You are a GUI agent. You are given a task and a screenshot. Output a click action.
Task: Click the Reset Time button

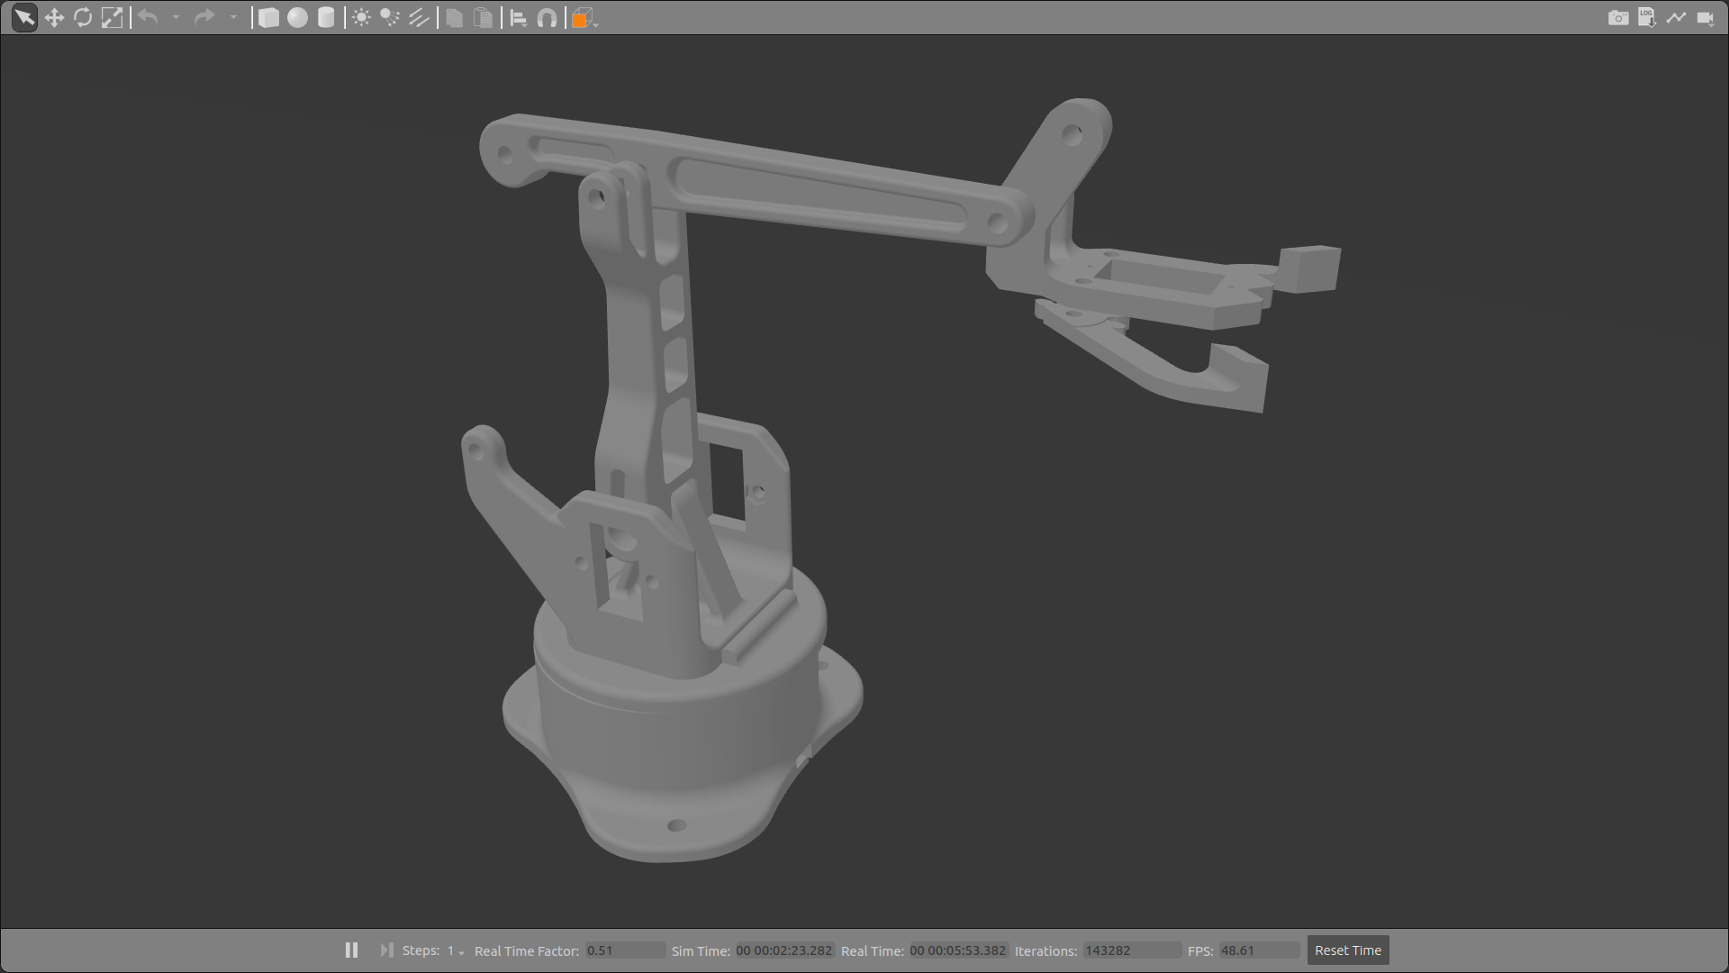[1347, 950]
